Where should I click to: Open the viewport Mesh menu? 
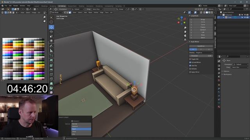(90, 12)
